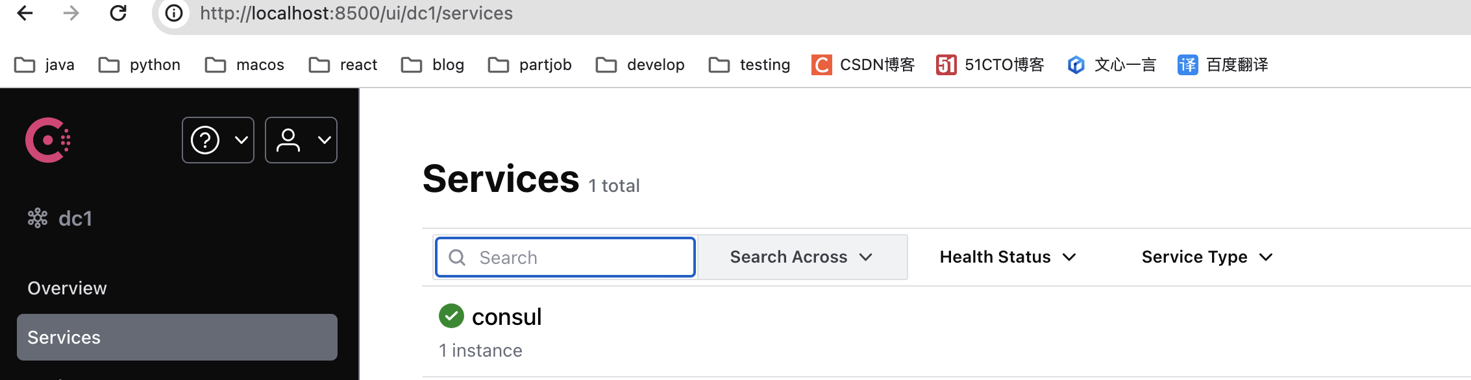Click inside the Search input field
Image resolution: width=1471 pixels, height=380 pixels.
click(571, 257)
